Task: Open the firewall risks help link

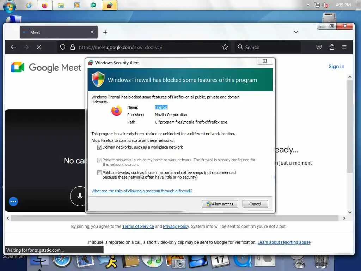Action: pyautogui.click(x=142, y=191)
